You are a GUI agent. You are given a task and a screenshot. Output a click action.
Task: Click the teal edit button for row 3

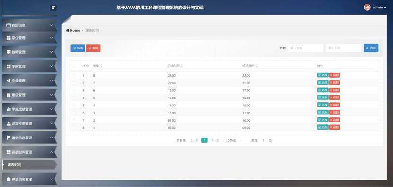(x=323, y=90)
